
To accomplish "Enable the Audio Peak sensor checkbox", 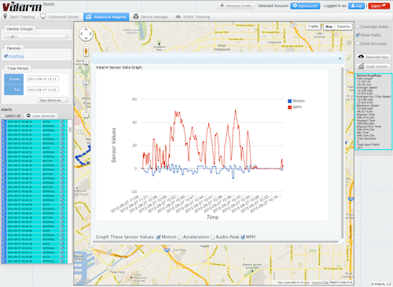I will click(212, 238).
